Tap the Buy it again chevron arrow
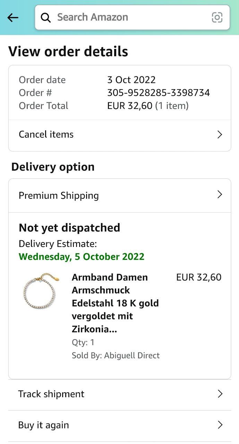The height and width of the screenshot is (444, 239). pos(220,425)
